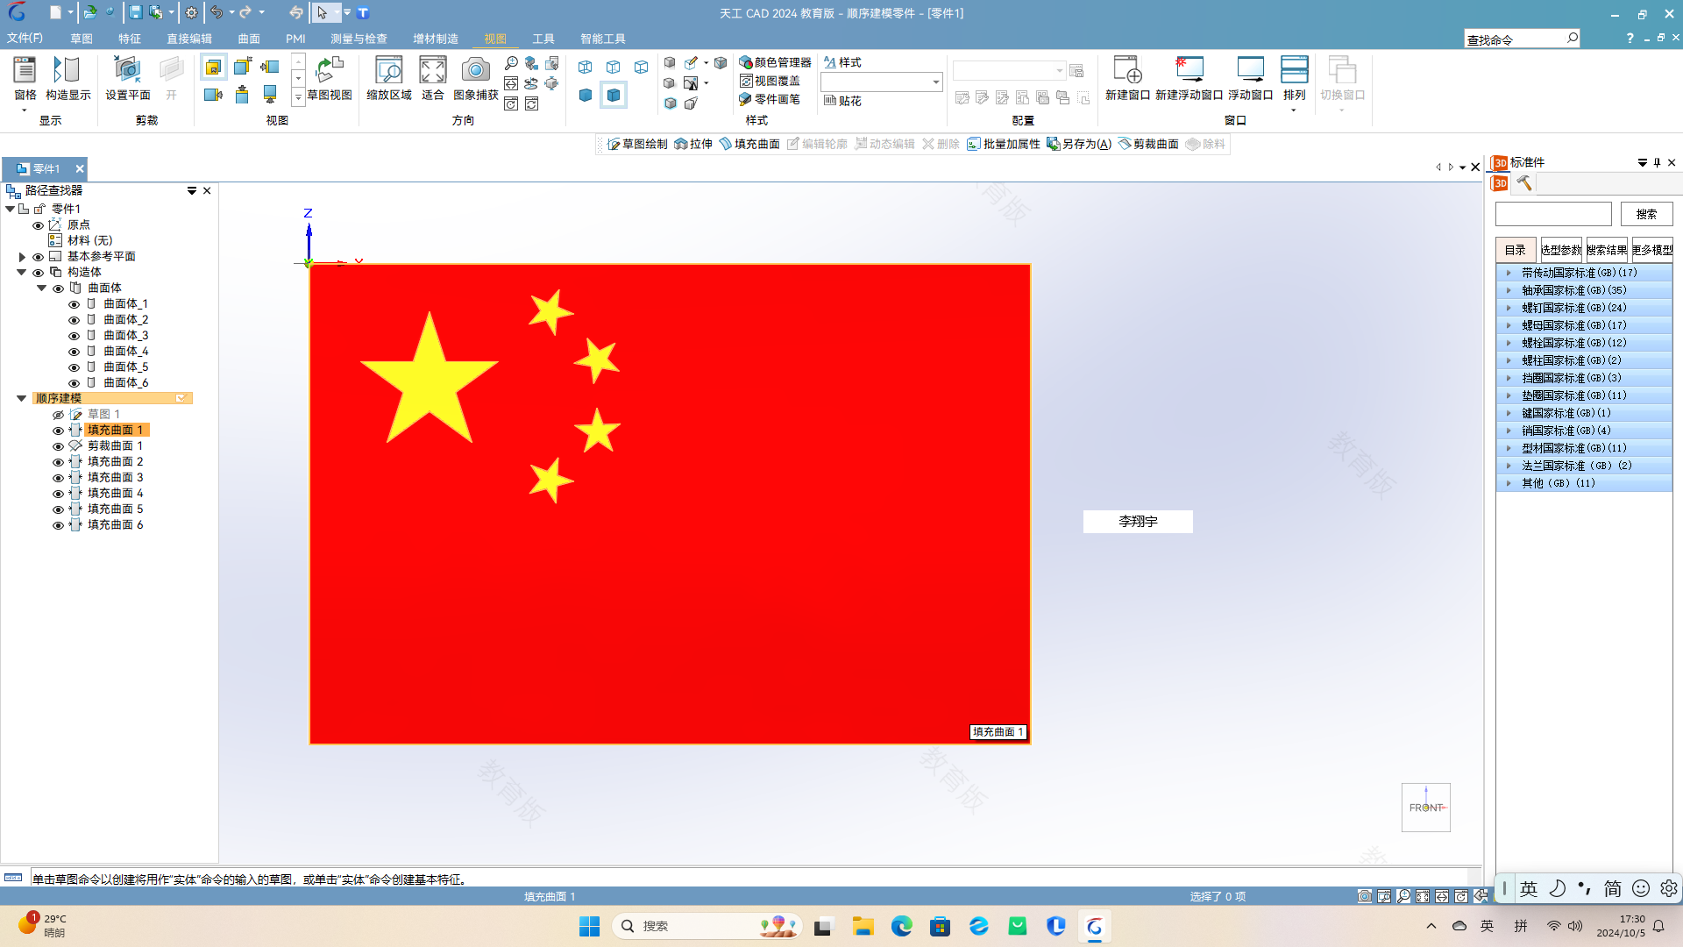
Task: Select the 零件画笔 part painter tool
Action: click(770, 99)
